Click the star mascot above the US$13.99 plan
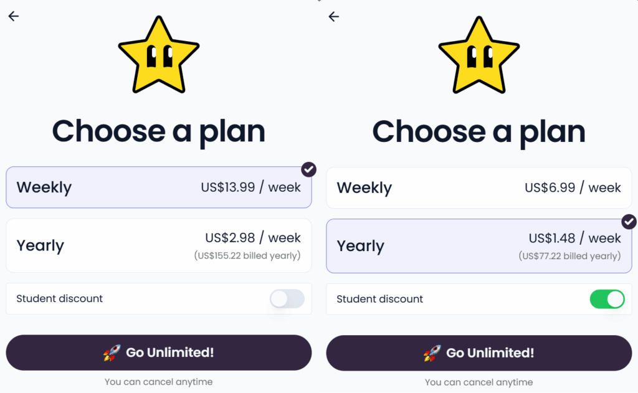 pos(159,55)
